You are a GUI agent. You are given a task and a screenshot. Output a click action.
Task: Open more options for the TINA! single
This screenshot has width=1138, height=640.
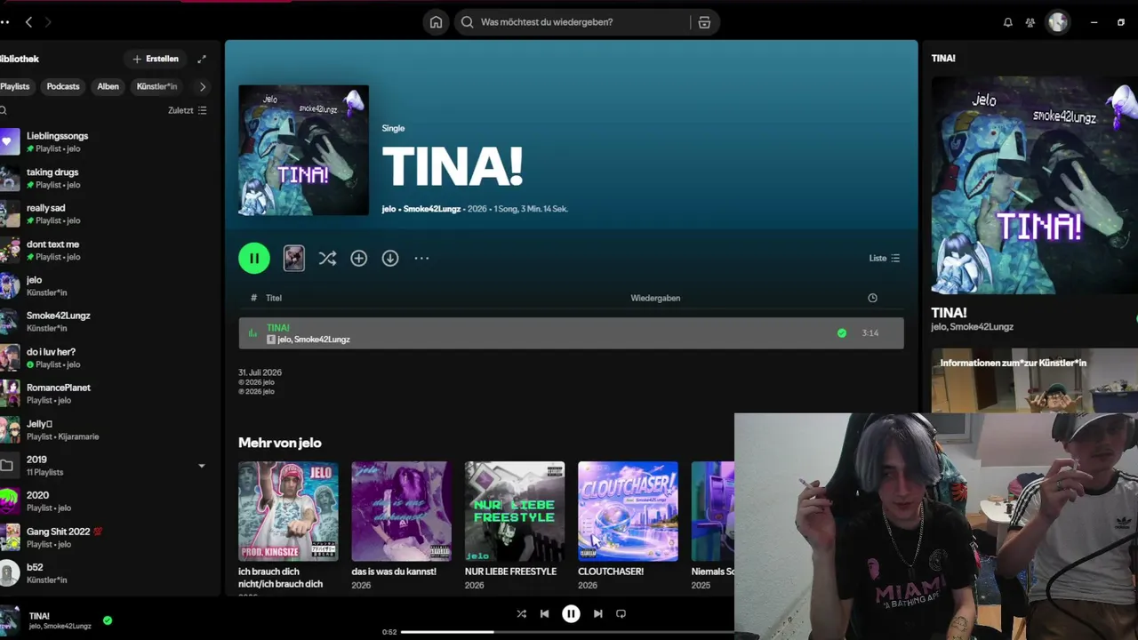pos(421,258)
